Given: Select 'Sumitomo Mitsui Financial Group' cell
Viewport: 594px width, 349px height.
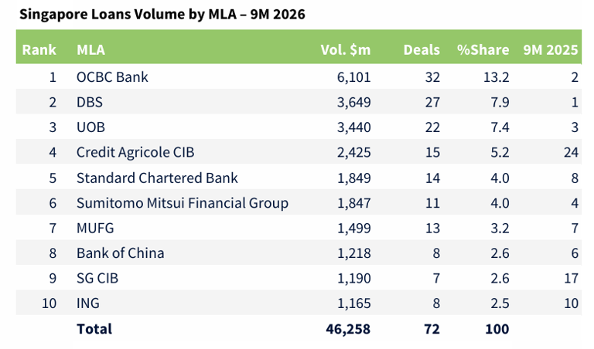Looking at the screenshot, I should [x=183, y=202].
